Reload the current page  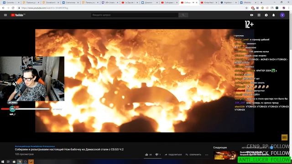tap(13, 8)
